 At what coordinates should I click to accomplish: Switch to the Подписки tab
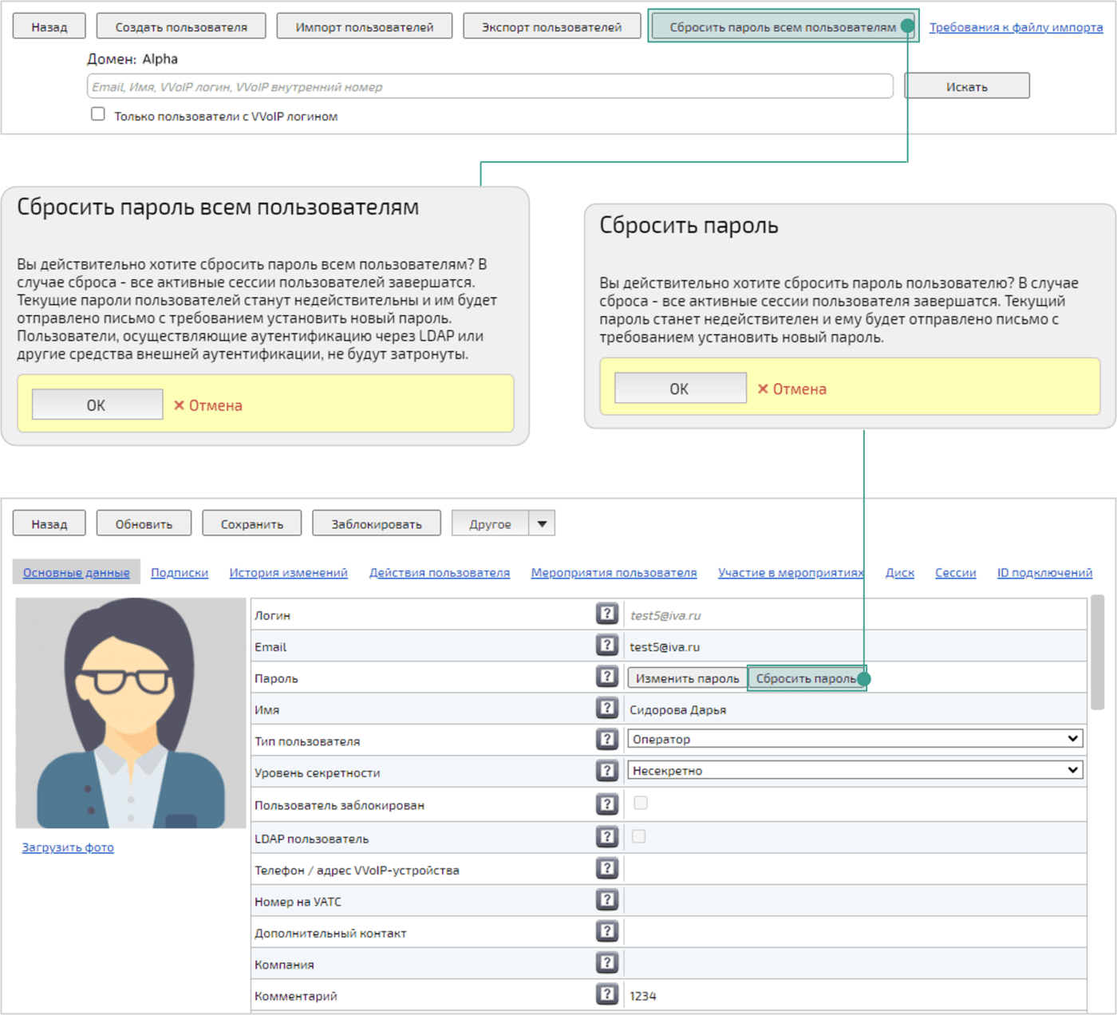[180, 573]
